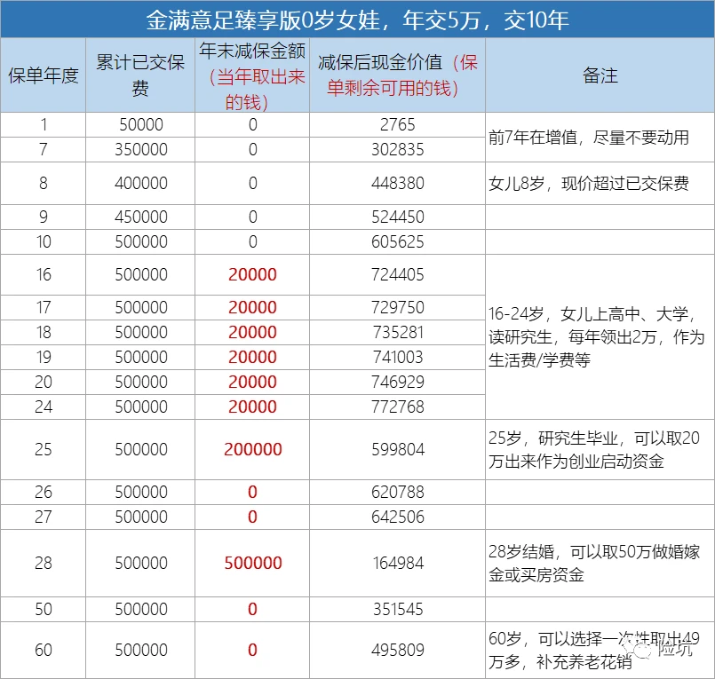Click the title '金满意足臻享版0岁女娃，年交5万，交10年'
The width and height of the screenshot is (715, 679).
(x=357, y=20)
